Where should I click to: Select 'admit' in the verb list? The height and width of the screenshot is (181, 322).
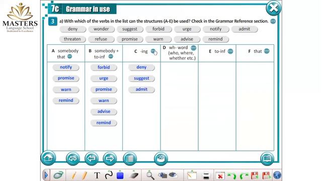[x=245, y=29]
